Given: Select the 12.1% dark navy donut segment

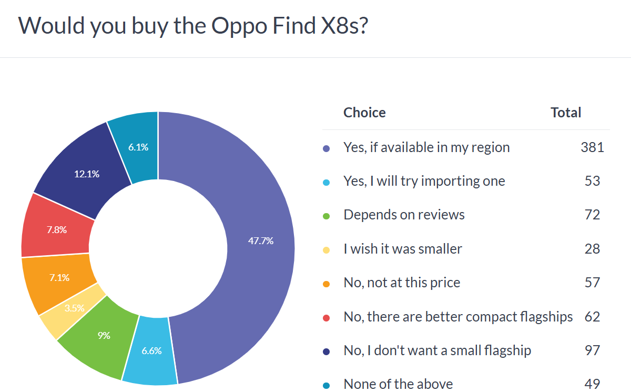Looking at the screenshot, I should (x=86, y=173).
